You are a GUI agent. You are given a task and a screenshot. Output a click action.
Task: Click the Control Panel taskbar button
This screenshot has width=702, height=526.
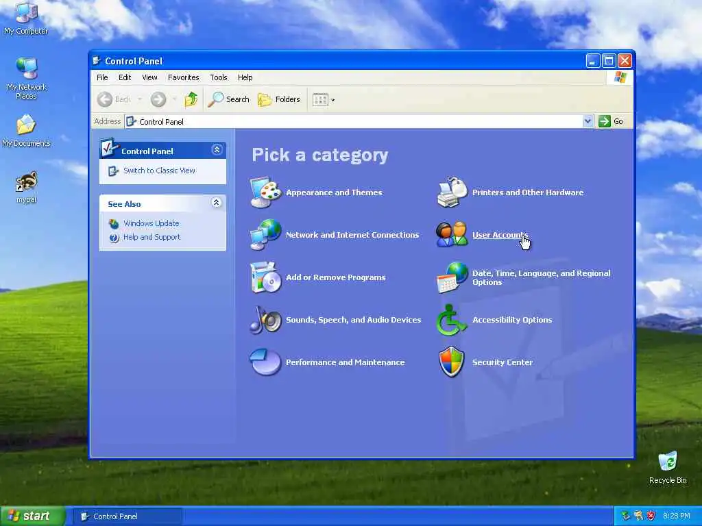[x=128, y=516]
